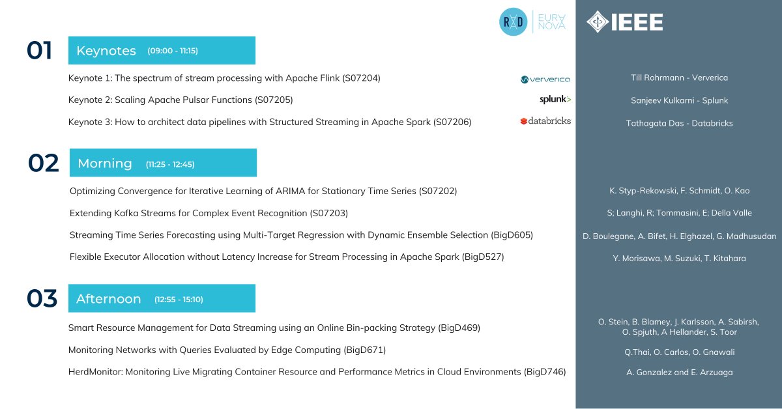
Task: Click the IEEE kite diamond emblem
Action: (597, 21)
